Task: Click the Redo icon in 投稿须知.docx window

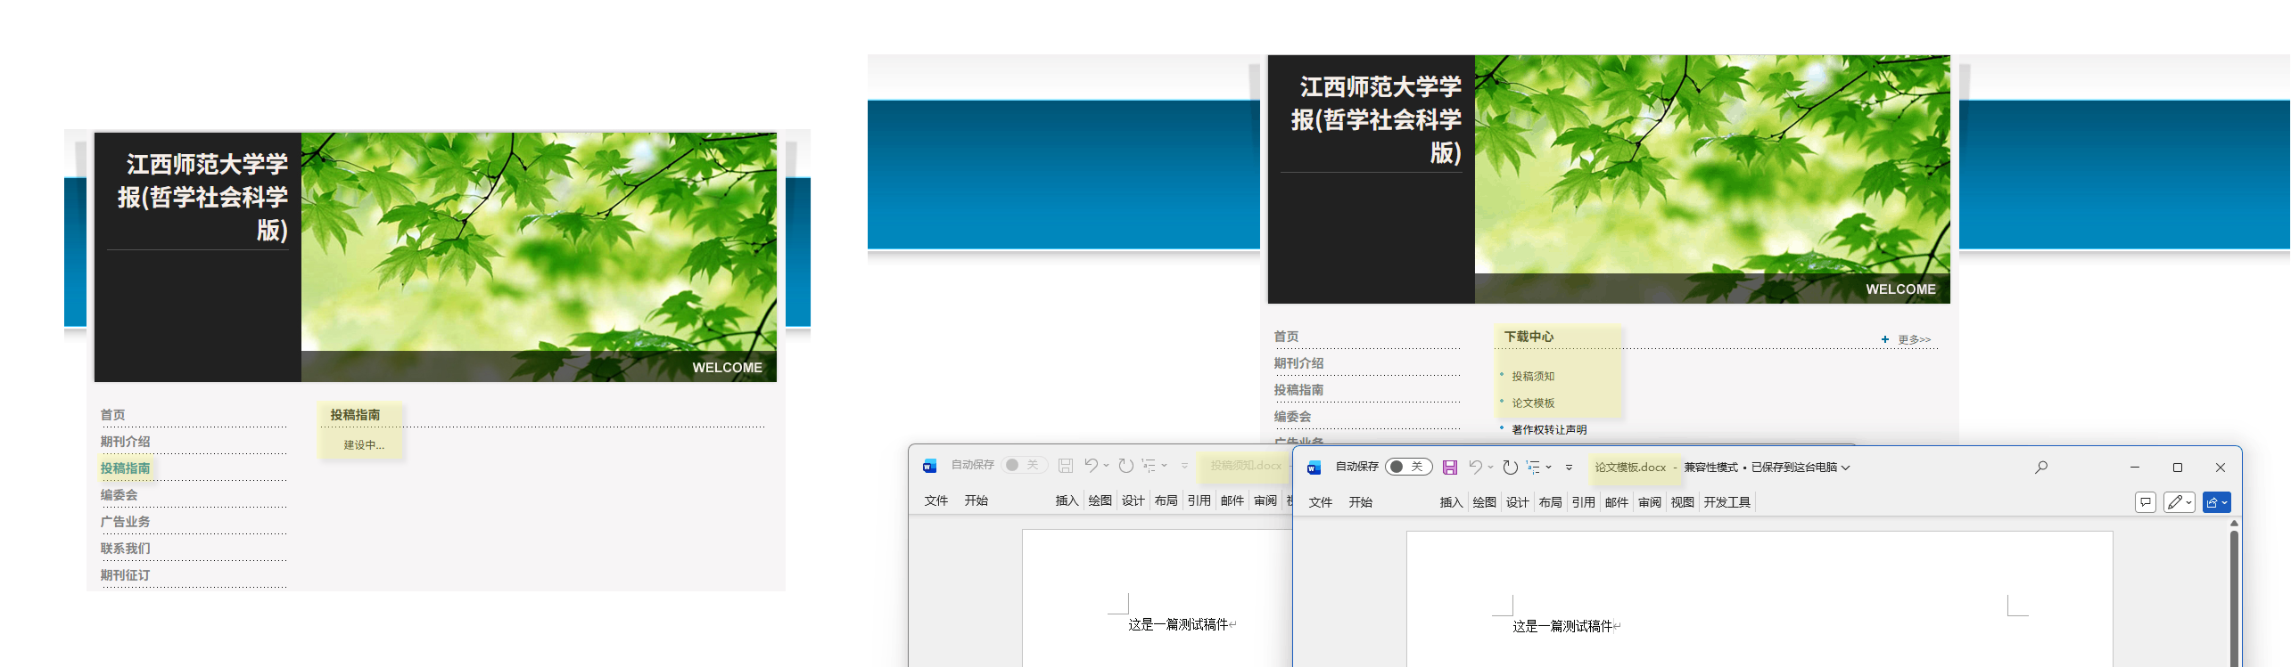Action: pos(1125,465)
